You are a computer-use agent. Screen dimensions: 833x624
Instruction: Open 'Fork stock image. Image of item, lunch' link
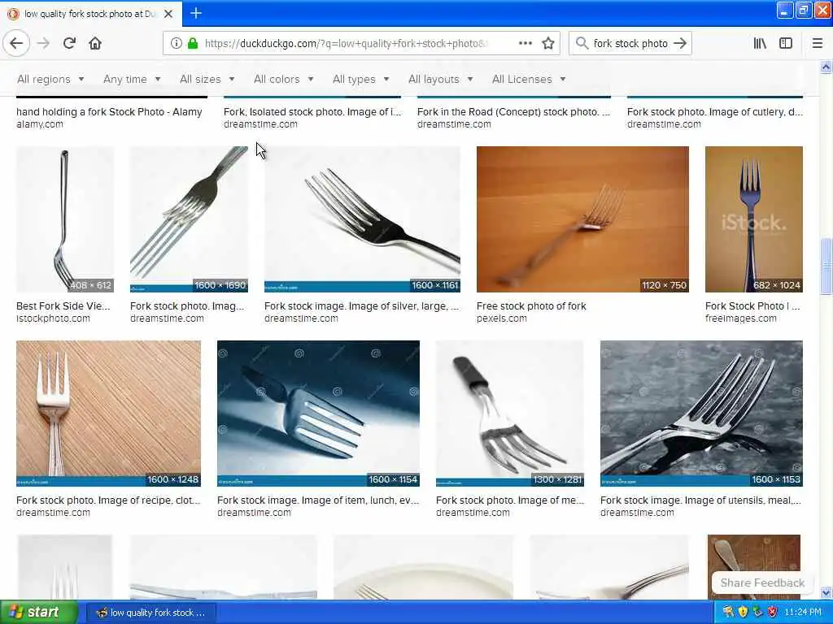[318, 500]
